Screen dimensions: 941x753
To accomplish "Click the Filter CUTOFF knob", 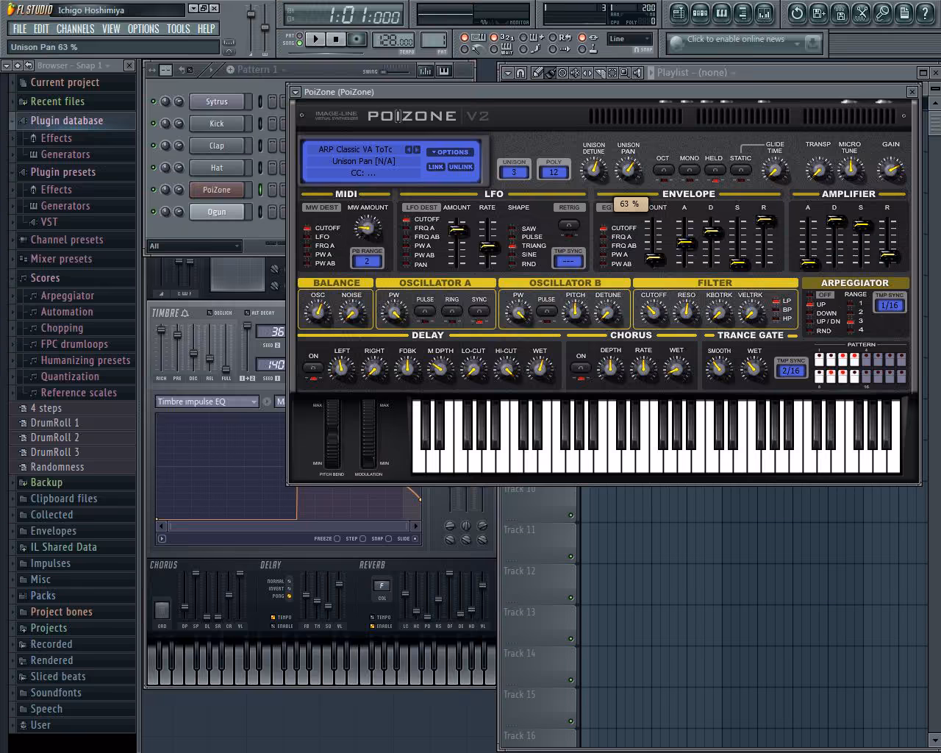I will (653, 313).
